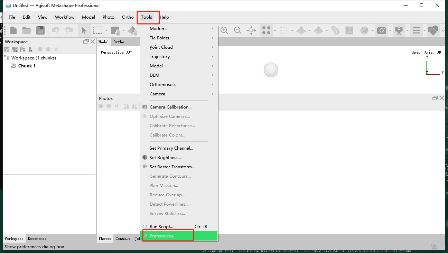448x253 pixels.
Task: Click the Add Marker flag icon in Workspace
Action: coord(23,49)
